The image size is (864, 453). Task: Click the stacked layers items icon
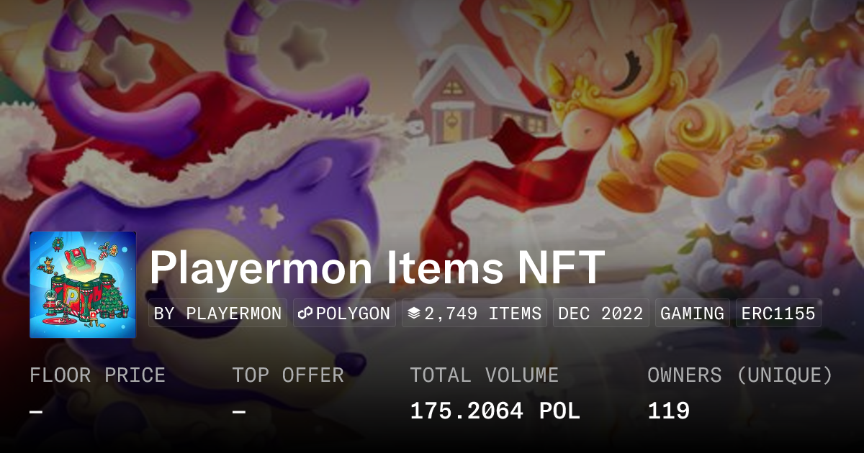click(413, 314)
